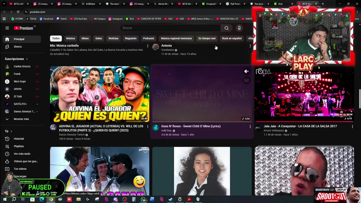
Task: Open Davoo Xeneize Twitch channel avatar
Action: click(53, 127)
